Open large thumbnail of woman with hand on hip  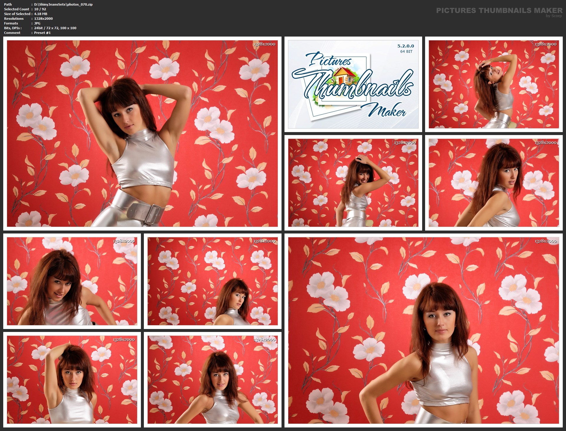click(x=423, y=330)
